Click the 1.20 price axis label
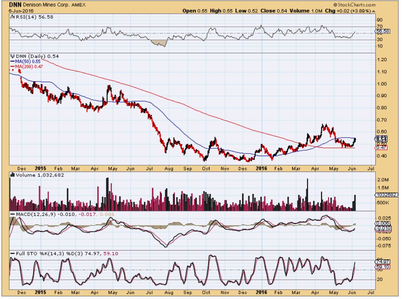This screenshot has height=299, width=402. click(382, 60)
